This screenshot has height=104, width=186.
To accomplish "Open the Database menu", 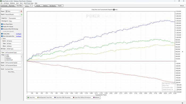I will click(x=12, y=3).
